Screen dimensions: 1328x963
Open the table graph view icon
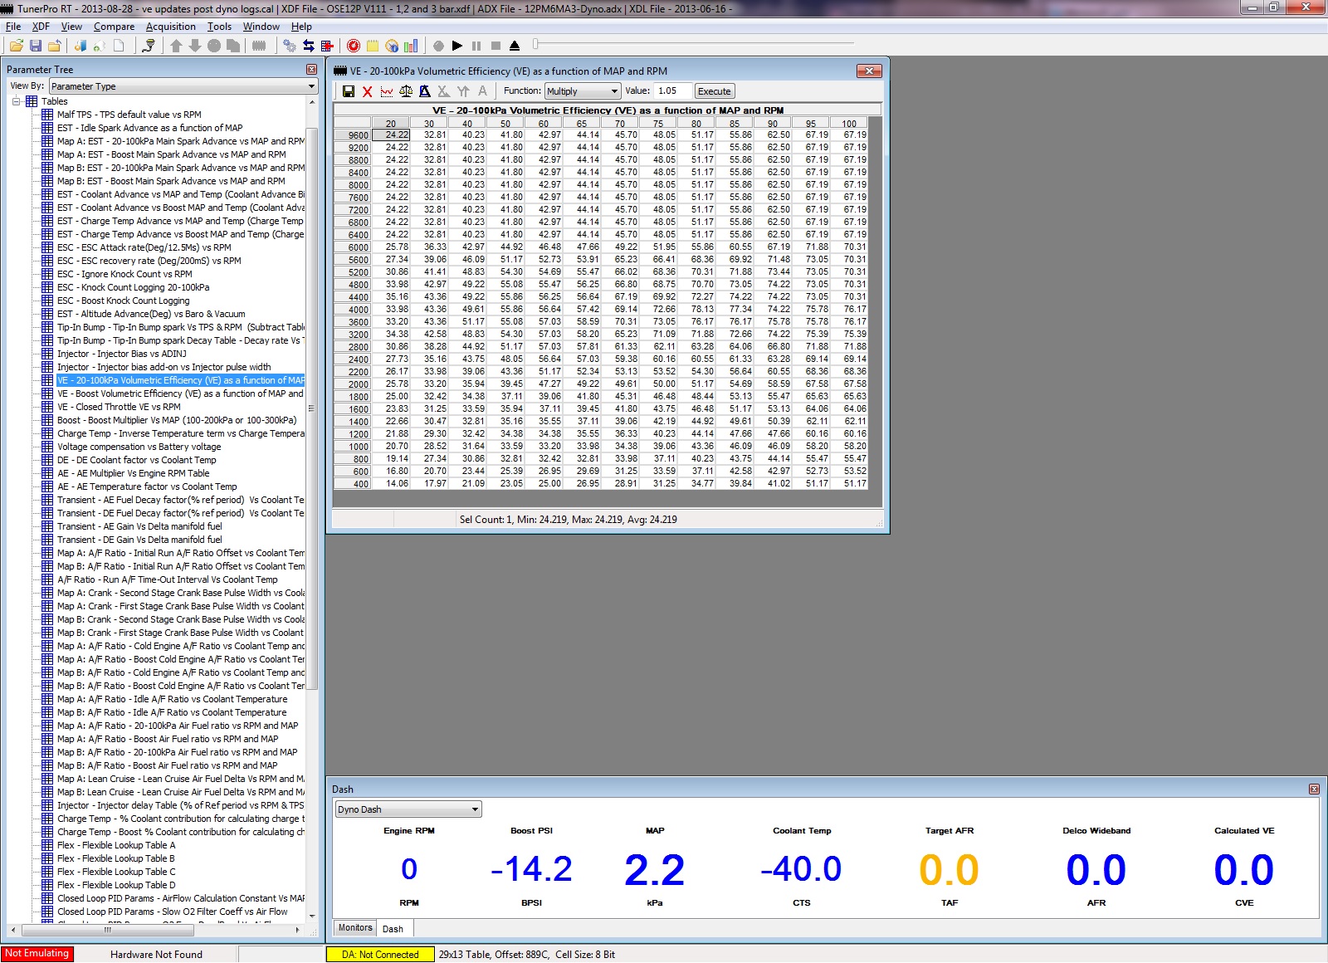(x=387, y=91)
